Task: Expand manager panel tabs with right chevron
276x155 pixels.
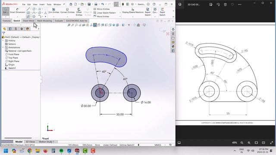Action: [38, 29]
